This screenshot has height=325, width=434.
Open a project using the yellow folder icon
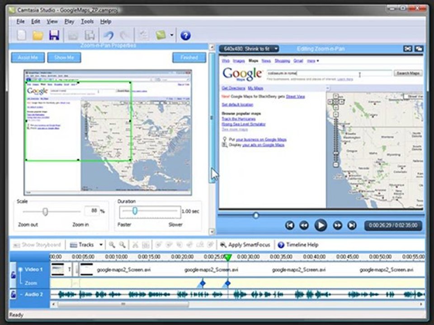(x=38, y=35)
